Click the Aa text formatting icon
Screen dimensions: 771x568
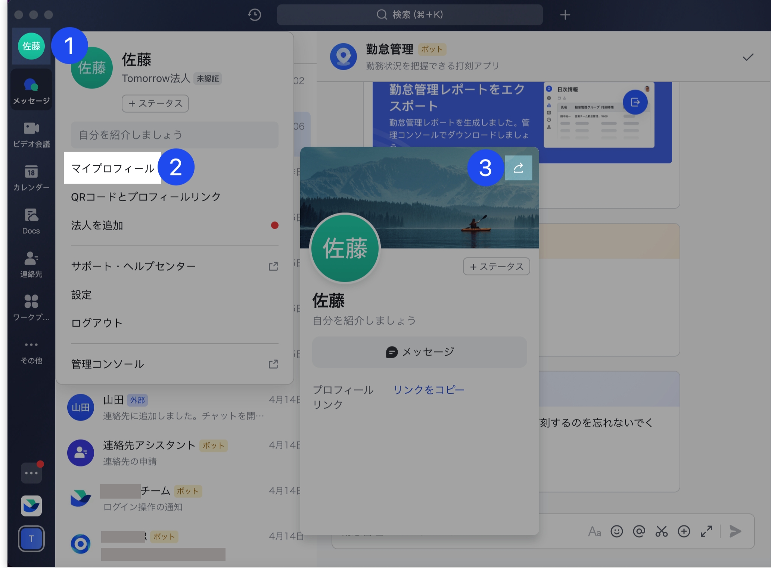(594, 531)
